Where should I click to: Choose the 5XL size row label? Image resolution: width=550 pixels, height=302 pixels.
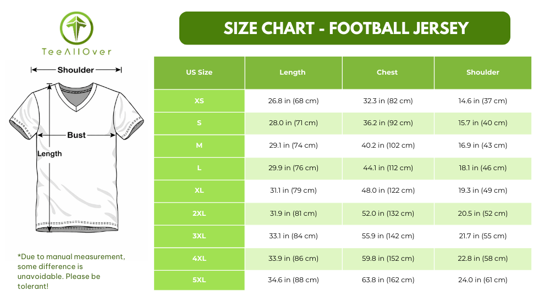point(199,280)
